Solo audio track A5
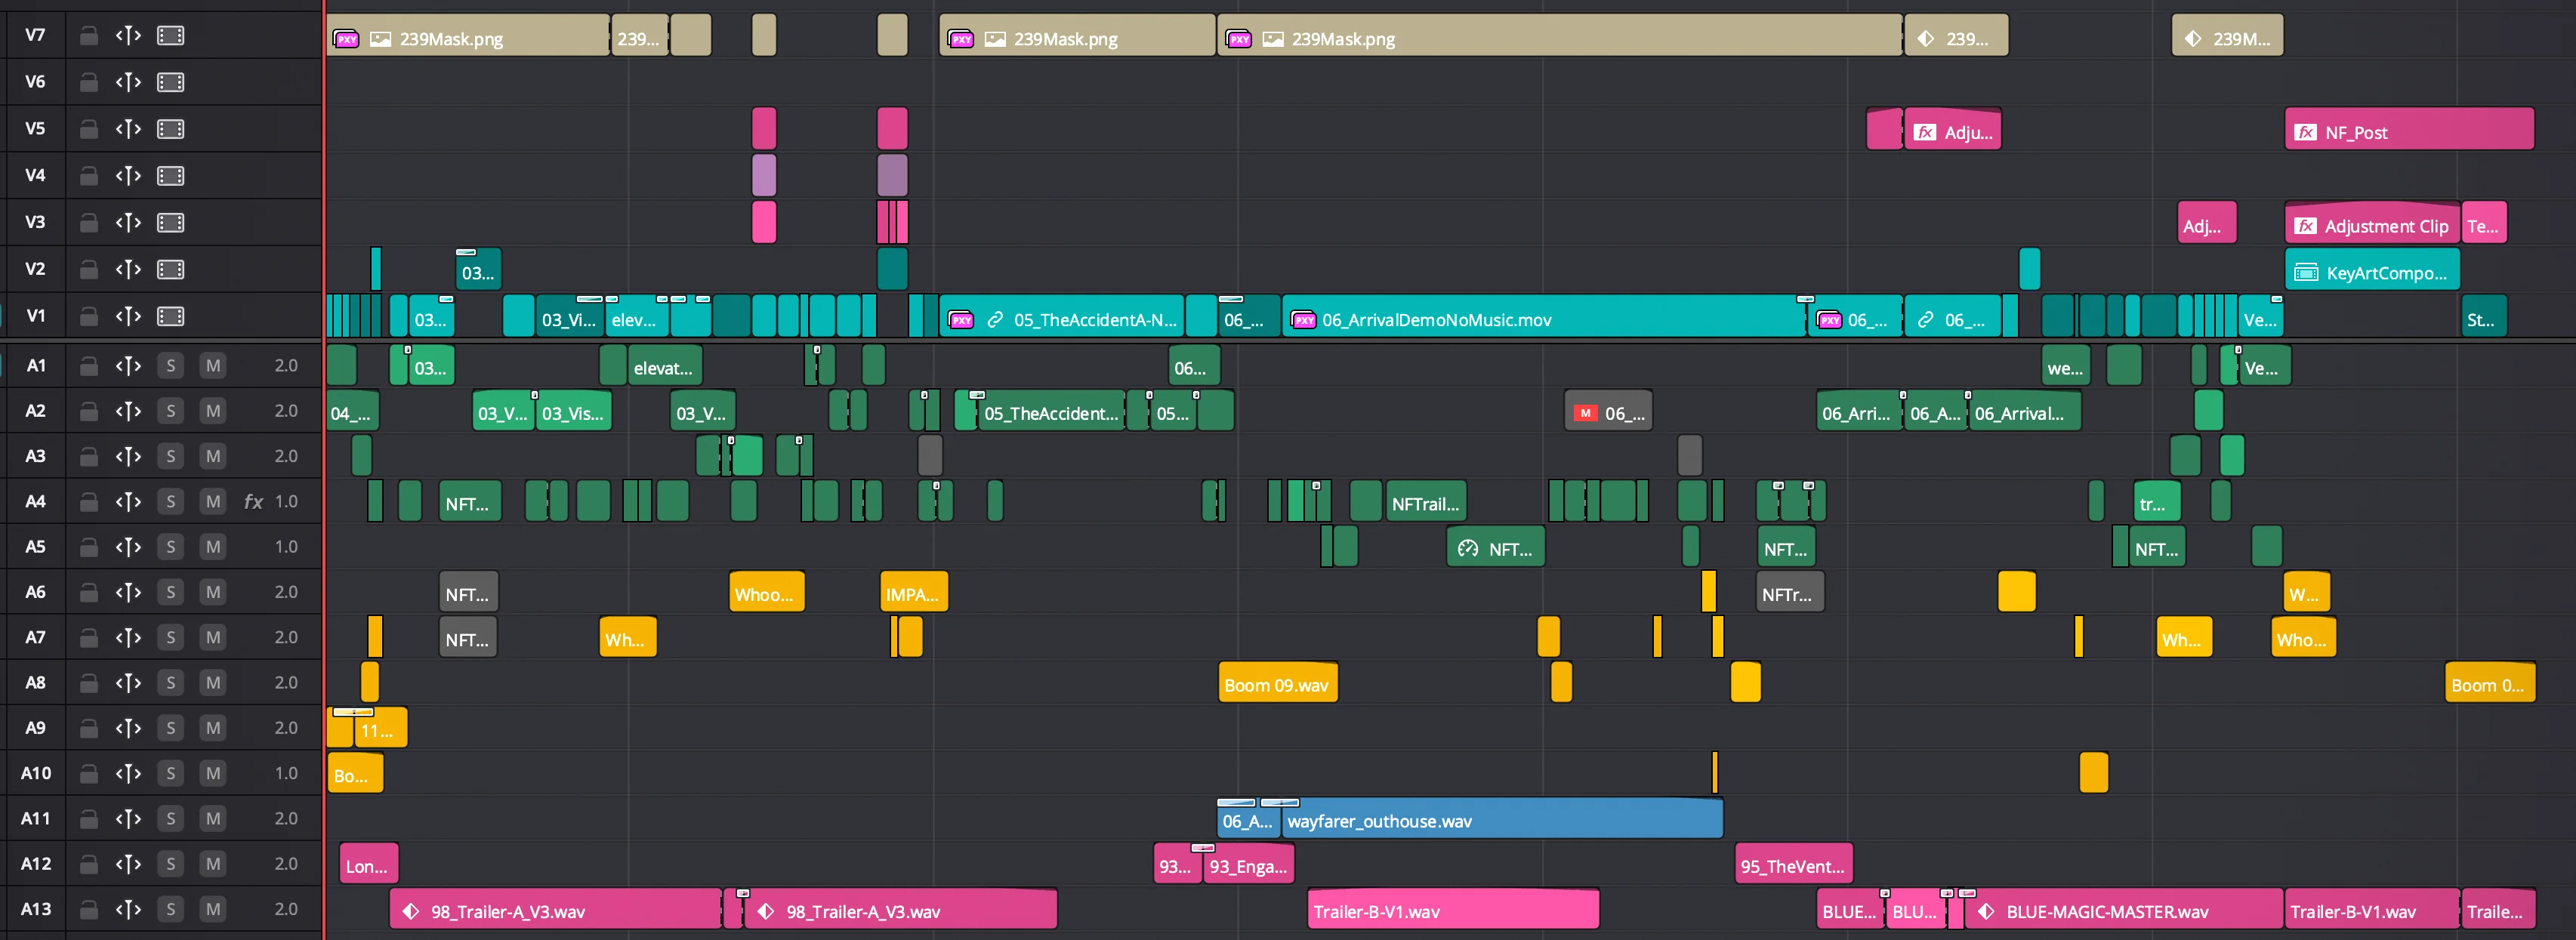This screenshot has width=2576, height=940. (171, 547)
